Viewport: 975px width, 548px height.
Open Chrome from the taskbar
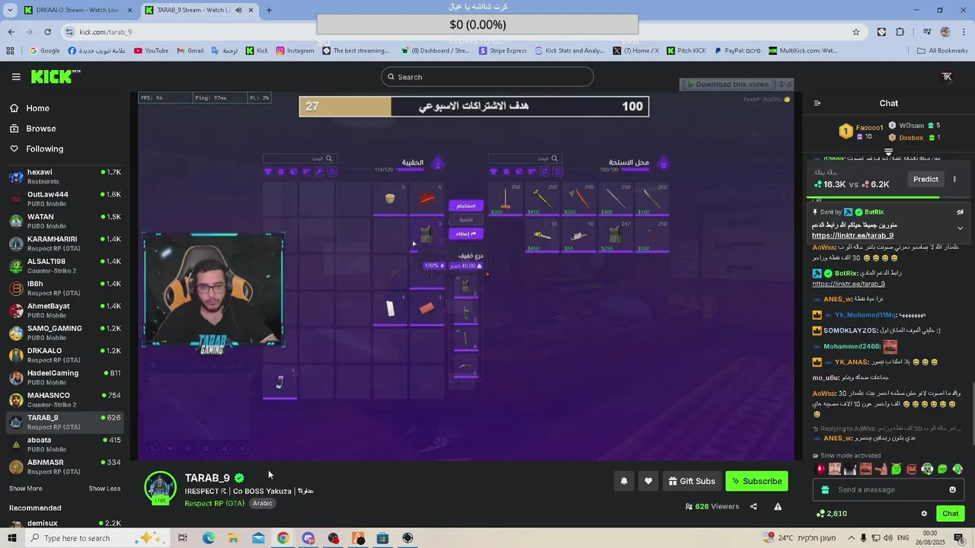[x=283, y=538]
